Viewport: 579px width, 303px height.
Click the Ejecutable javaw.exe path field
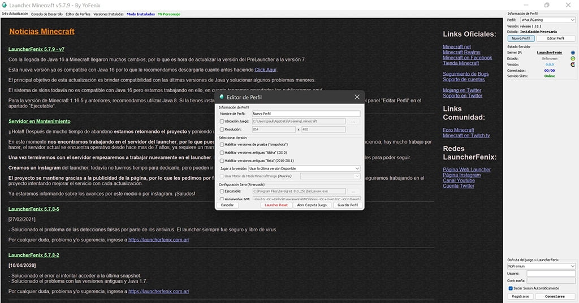pos(299,192)
